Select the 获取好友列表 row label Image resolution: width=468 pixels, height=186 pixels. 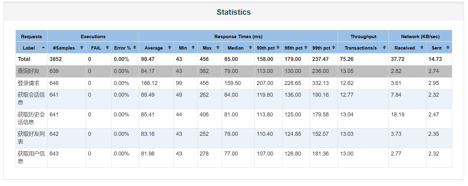pos(31,138)
